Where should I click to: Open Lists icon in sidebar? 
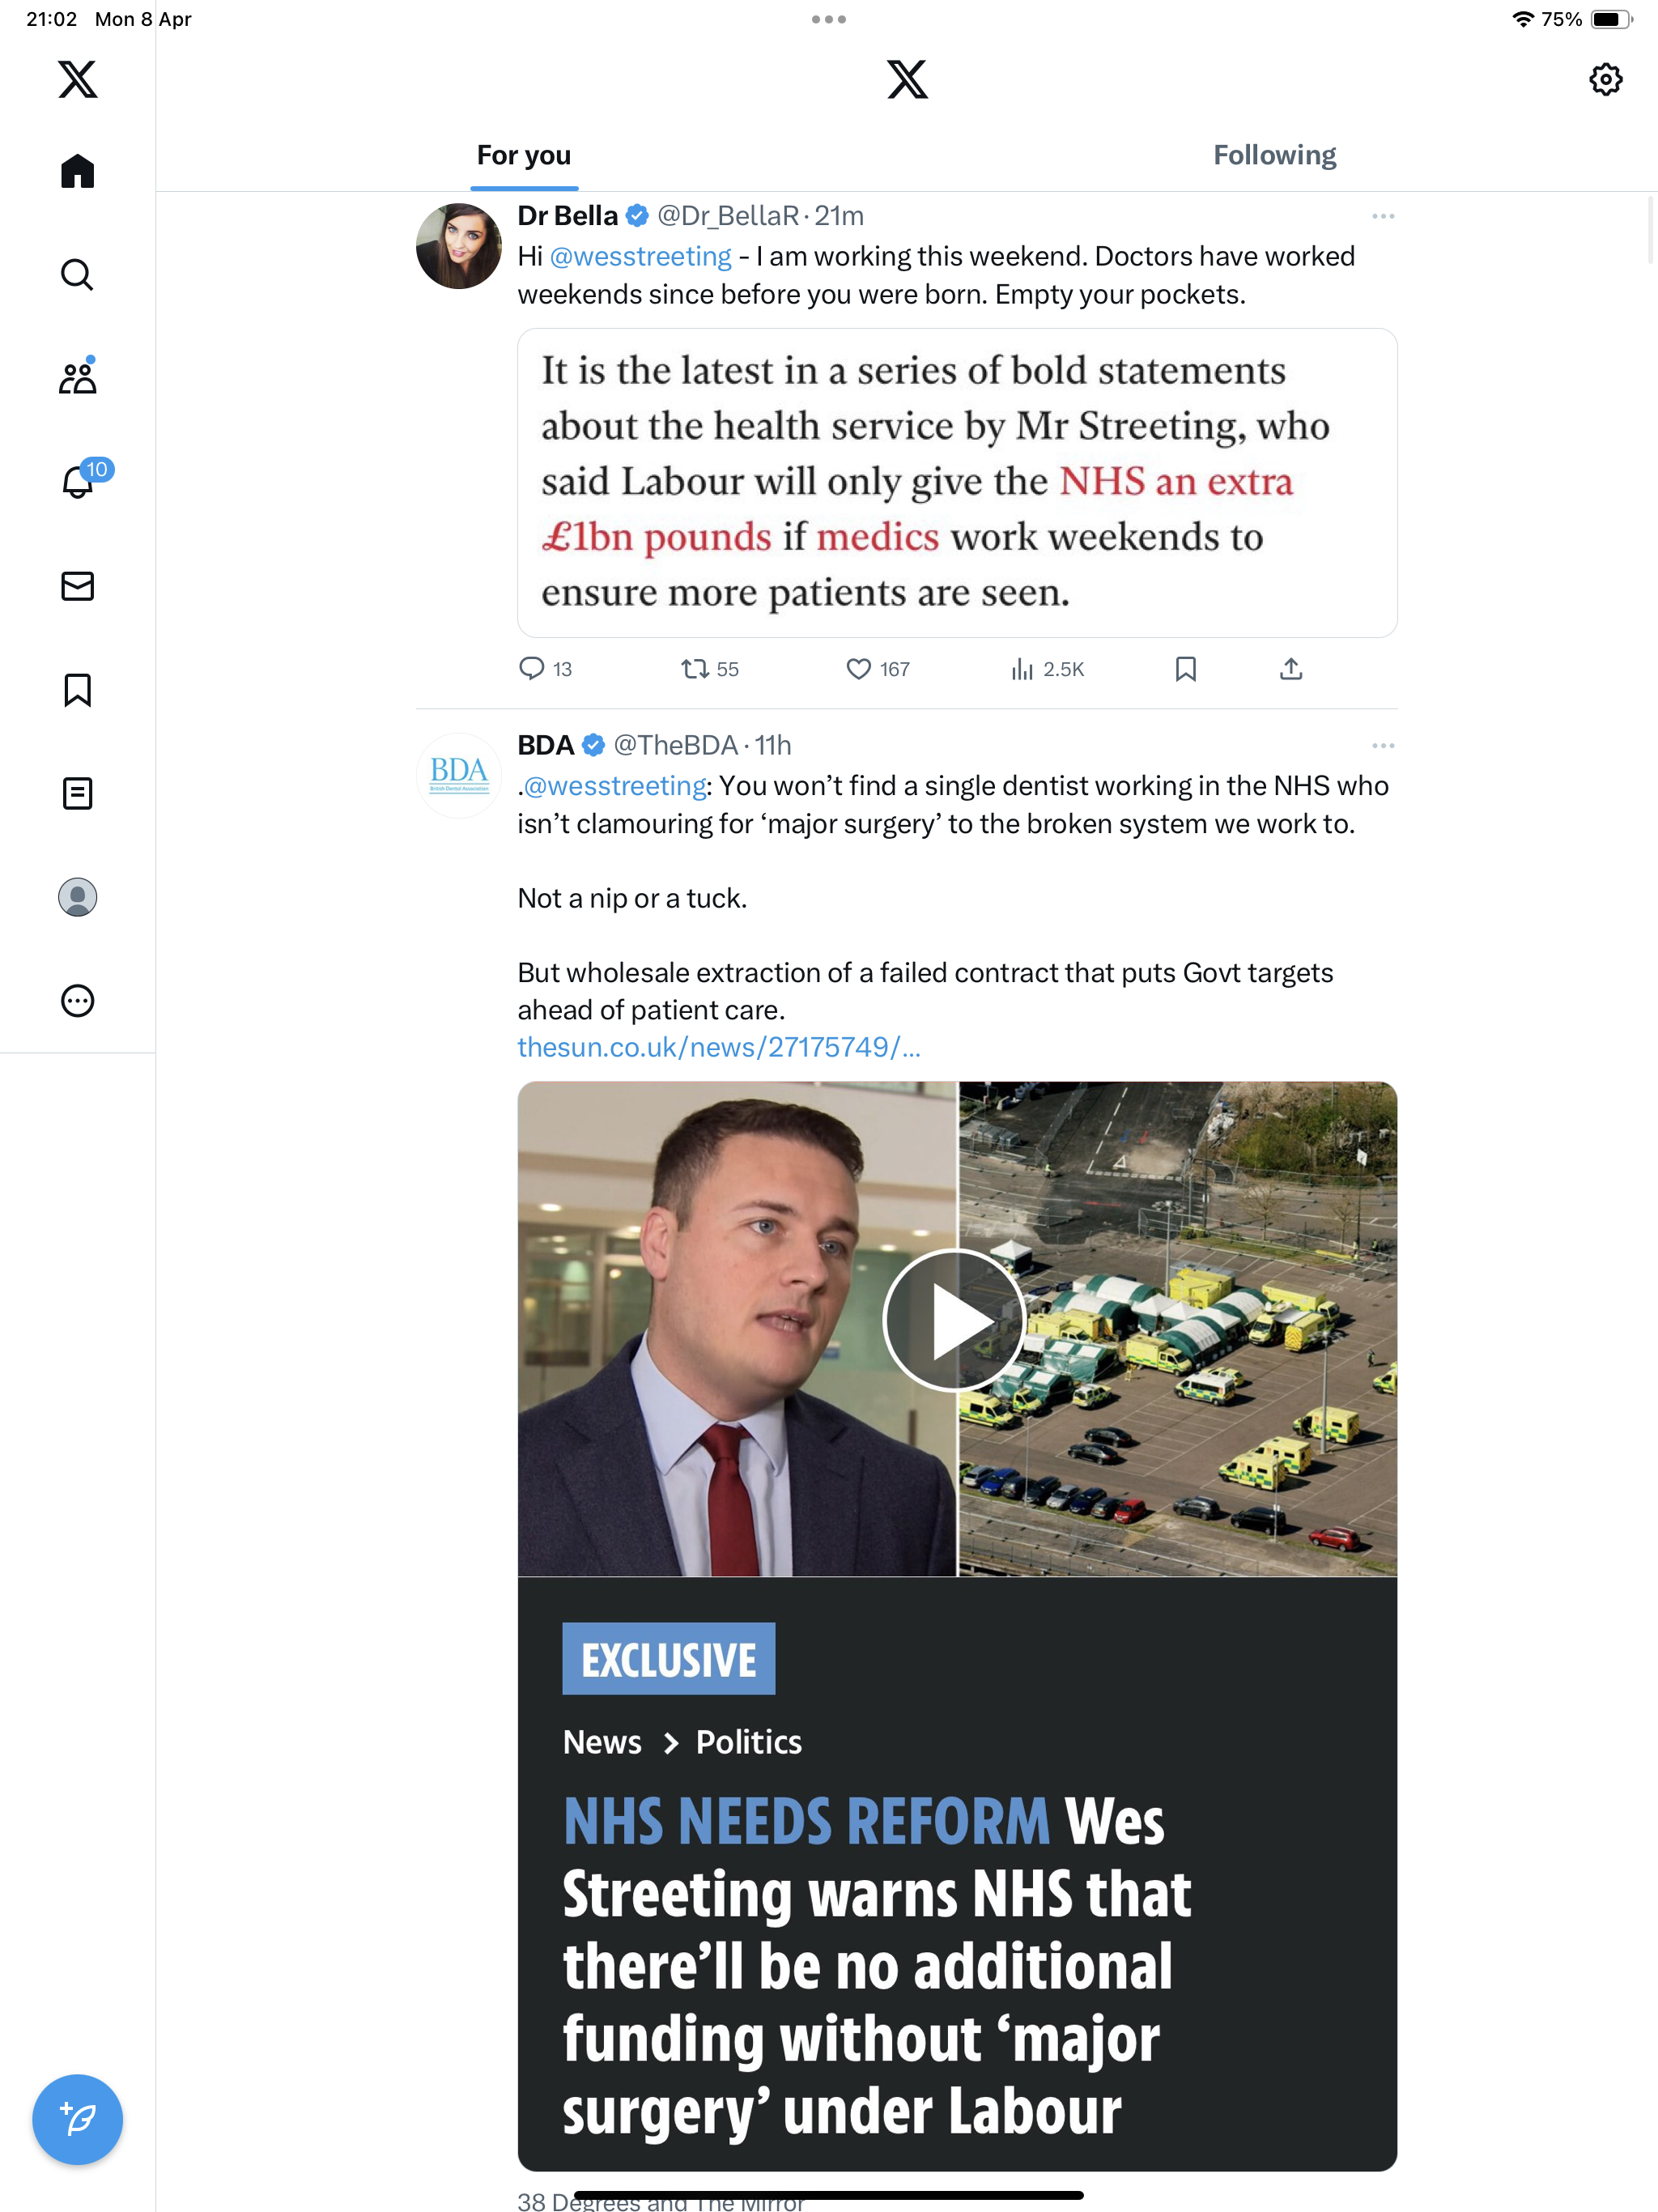[77, 794]
